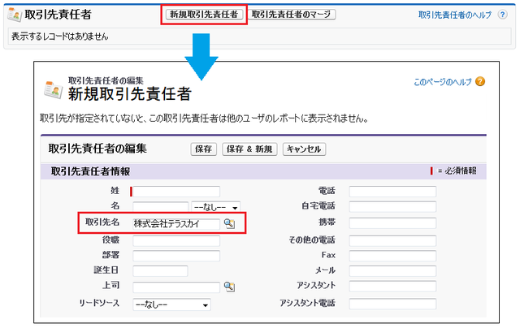Click the 保存 button
The height and width of the screenshot is (328, 520).
coord(204,149)
